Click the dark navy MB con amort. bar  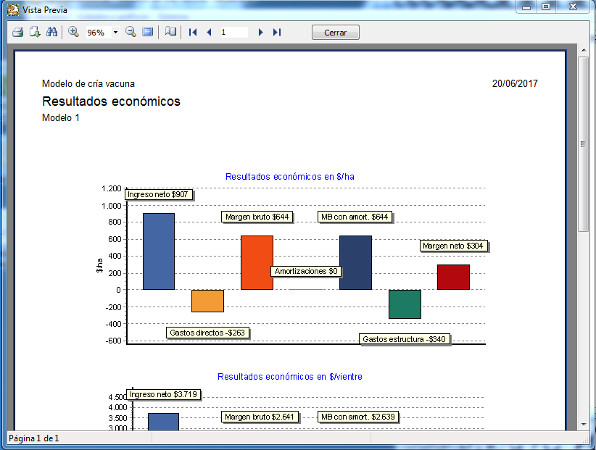355,263
